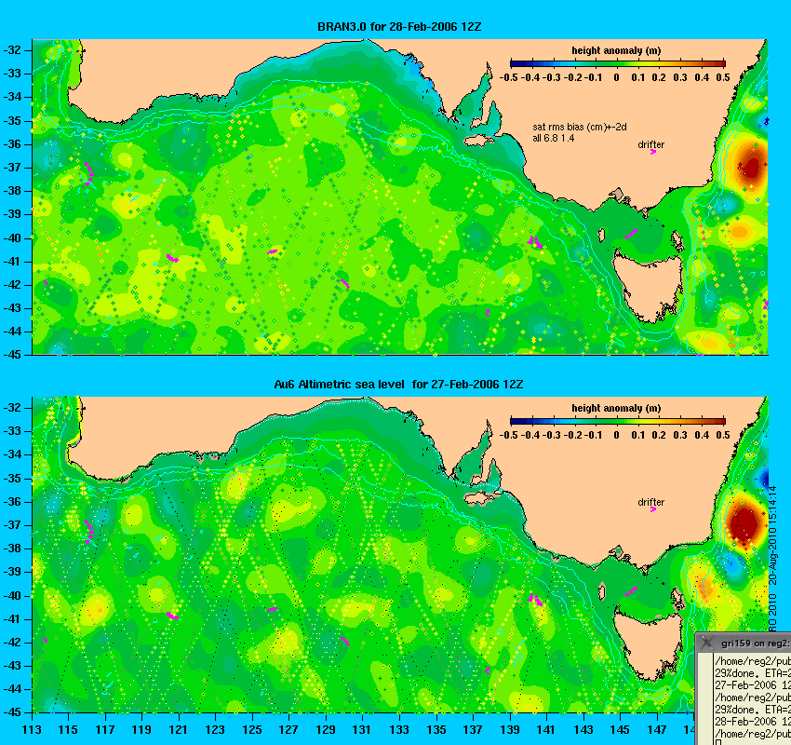
Task: Click the magenta drifter marker in the top plot legend
Action: tap(652, 152)
